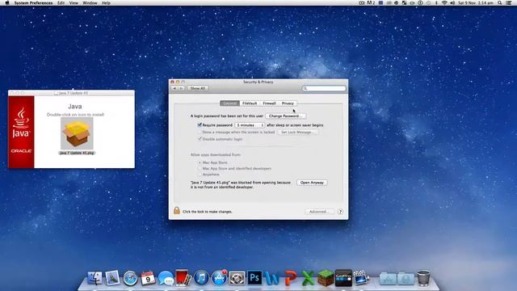Viewport: 517px width, 291px height.
Task: Open the Window menu
Action: click(90, 2)
